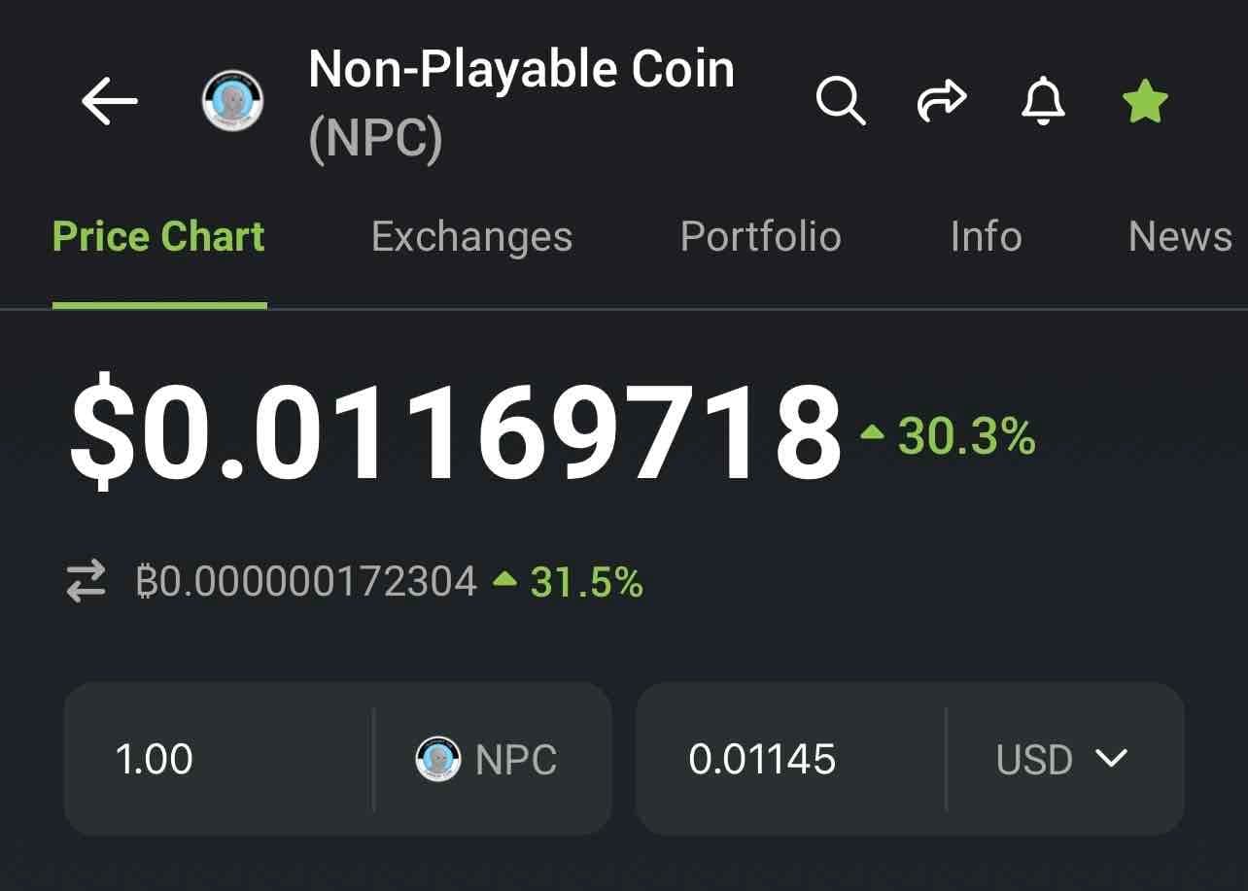
Task: Tap the NPC coin icon in converter
Action: [438, 759]
